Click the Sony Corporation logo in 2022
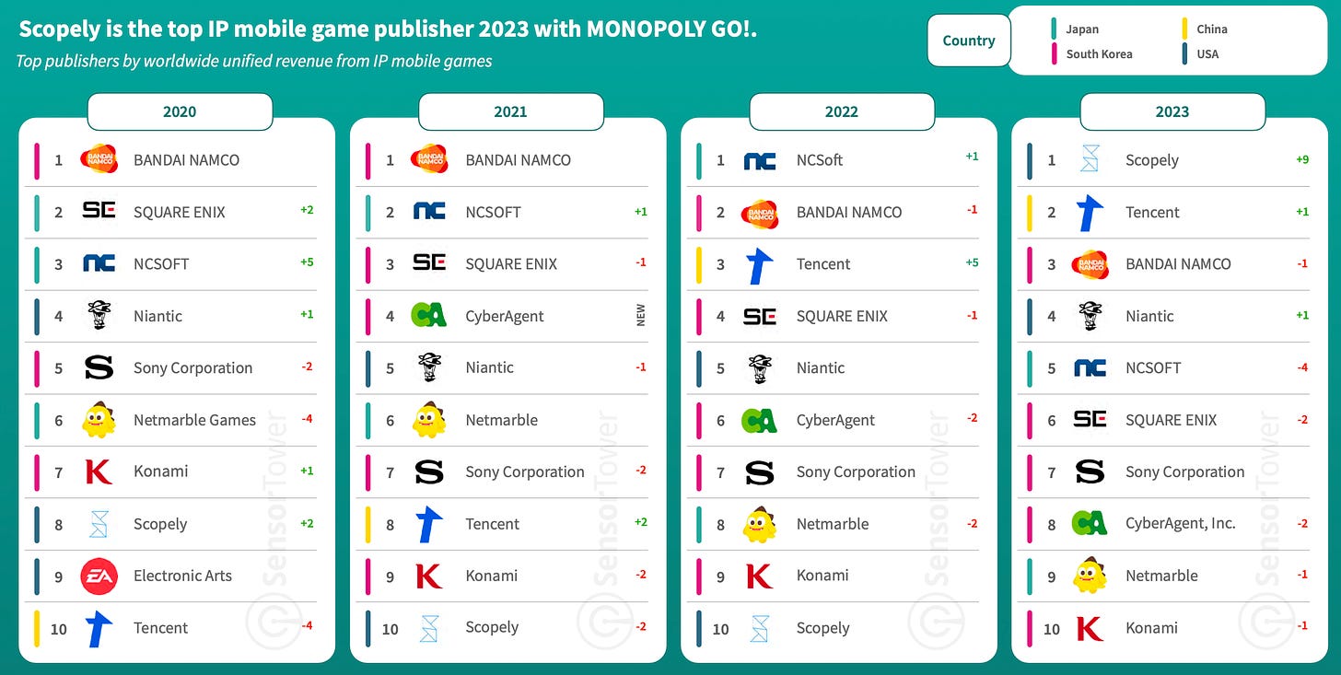The width and height of the screenshot is (1341, 675). pyautogui.click(x=760, y=472)
